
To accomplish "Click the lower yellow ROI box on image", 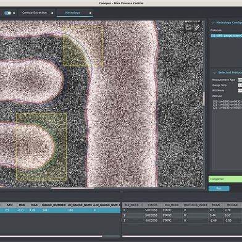I will tap(41, 147).
